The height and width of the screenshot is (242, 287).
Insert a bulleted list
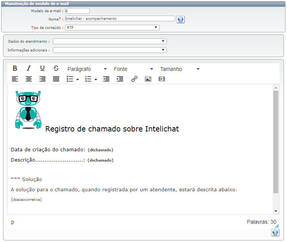point(70,79)
